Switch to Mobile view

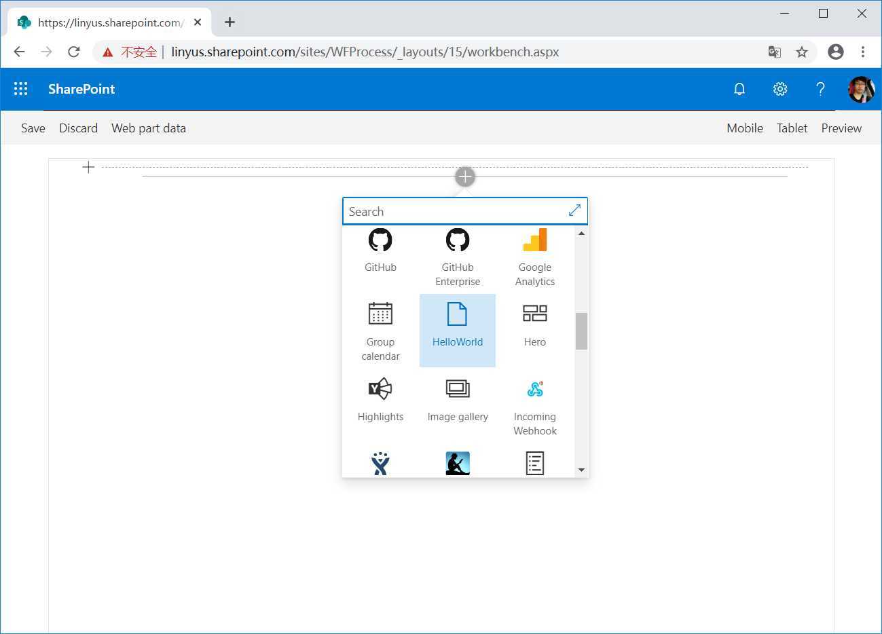pos(745,128)
